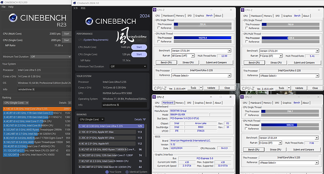The width and height of the screenshot is (324, 174).
Task: Start the CPU (Single Core) test in Cinebench R23
Action: 66,40
